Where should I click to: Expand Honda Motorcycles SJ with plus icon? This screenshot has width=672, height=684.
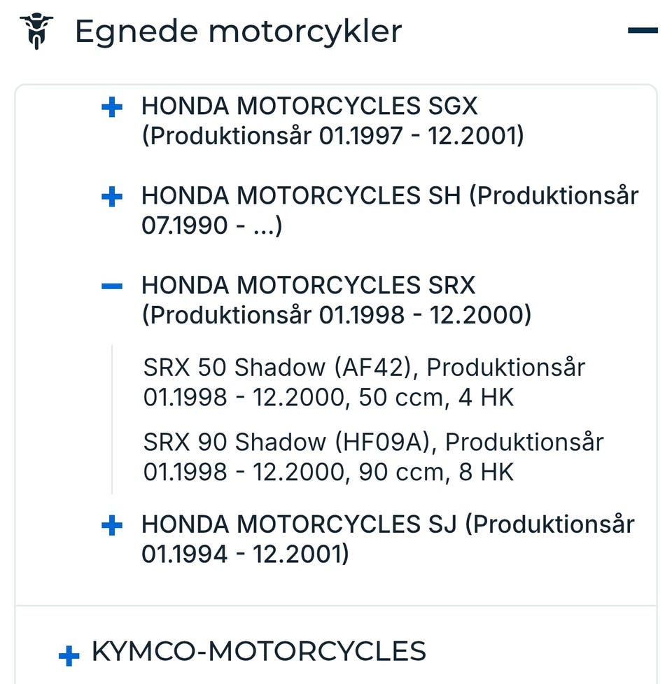pos(112,525)
